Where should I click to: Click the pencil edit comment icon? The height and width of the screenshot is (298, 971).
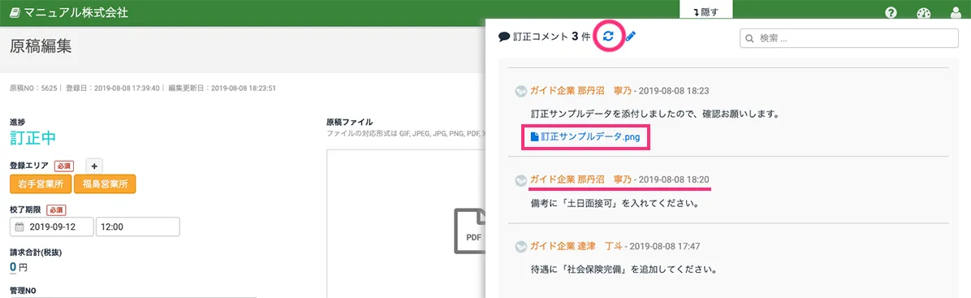(x=630, y=37)
